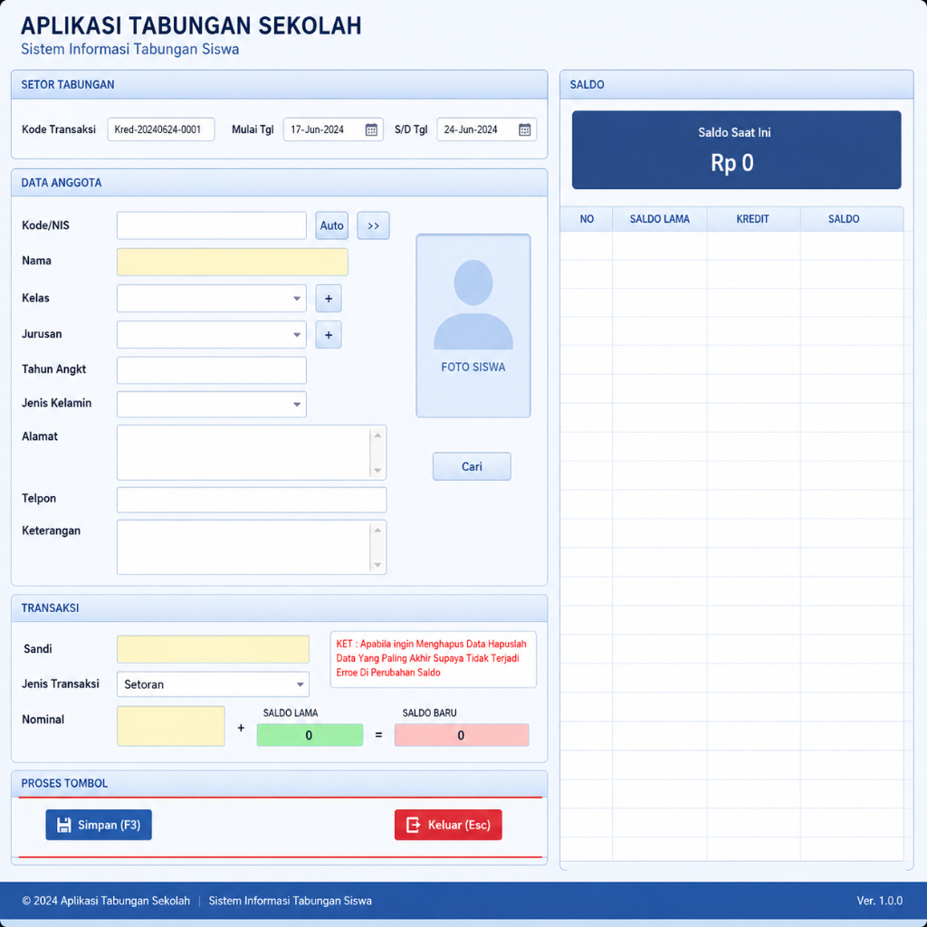
Task: Click the S/D Tgl date field
Action: pyautogui.click(x=486, y=129)
